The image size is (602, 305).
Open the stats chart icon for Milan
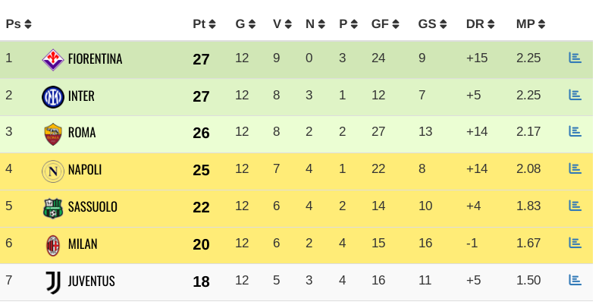575,243
